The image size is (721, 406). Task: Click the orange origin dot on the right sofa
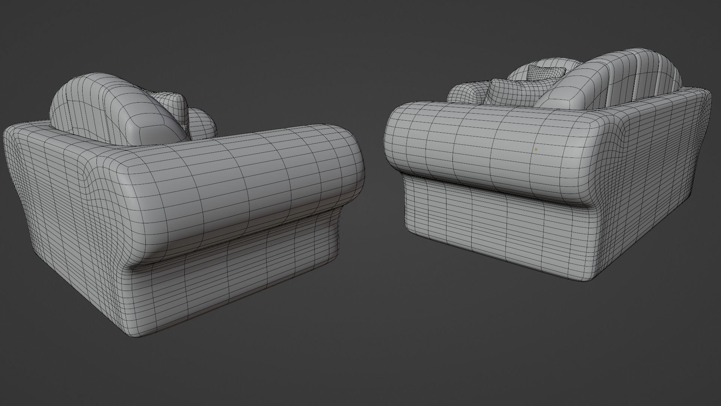(x=536, y=149)
